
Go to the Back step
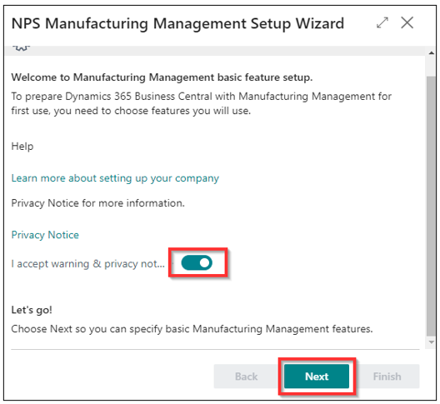coord(246,377)
